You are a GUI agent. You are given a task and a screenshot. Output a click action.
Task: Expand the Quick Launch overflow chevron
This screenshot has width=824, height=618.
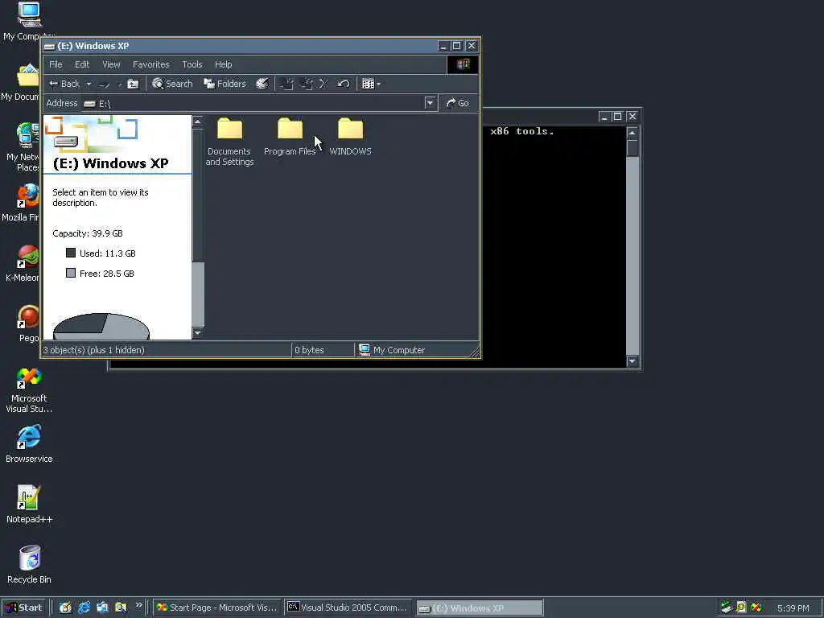point(138,605)
